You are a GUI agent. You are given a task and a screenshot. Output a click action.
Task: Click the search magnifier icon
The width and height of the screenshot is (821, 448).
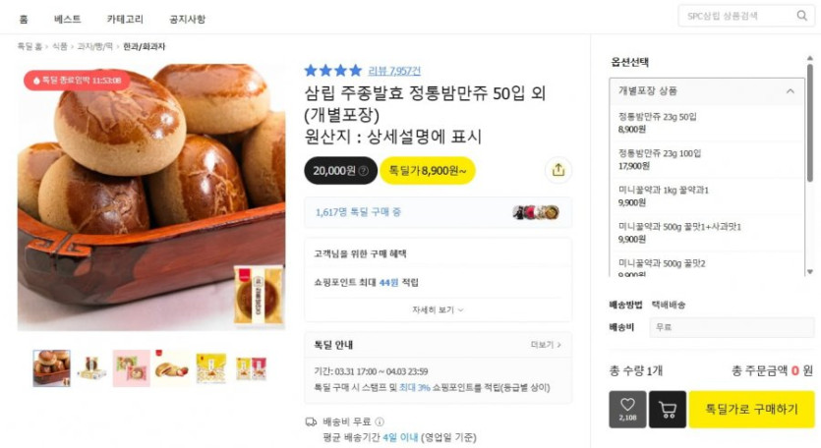click(x=801, y=16)
